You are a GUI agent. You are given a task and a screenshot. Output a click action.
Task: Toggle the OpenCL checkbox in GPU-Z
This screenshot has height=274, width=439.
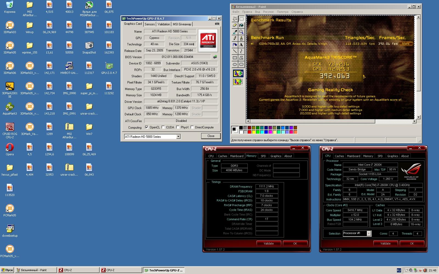(x=147, y=127)
